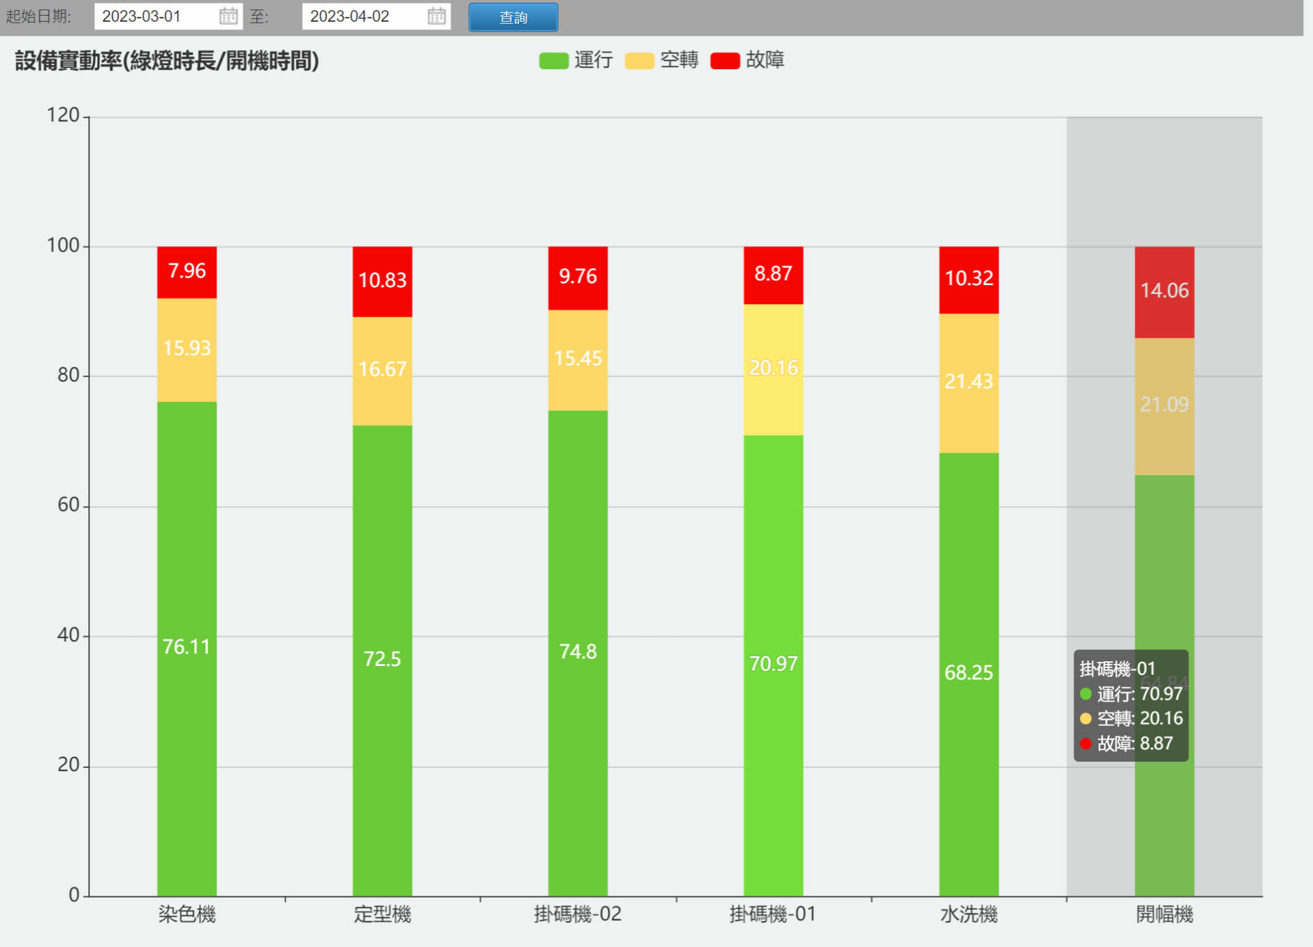The width and height of the screenshot is (1313, 947).
Task: Select the 水洗機 red segment 10.32
Action: pyautogui.click(x=969, y=280)
